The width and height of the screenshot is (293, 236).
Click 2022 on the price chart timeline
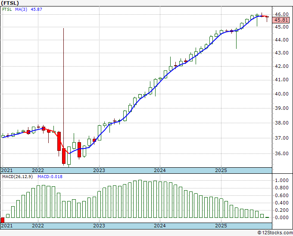point(38,170)
